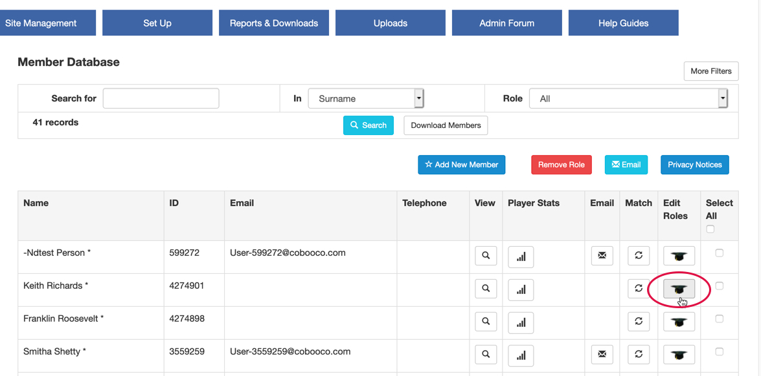This screenshot has height=376, width=761.
Task: Click match icon for Keith Richards
Action: point(638,289)
